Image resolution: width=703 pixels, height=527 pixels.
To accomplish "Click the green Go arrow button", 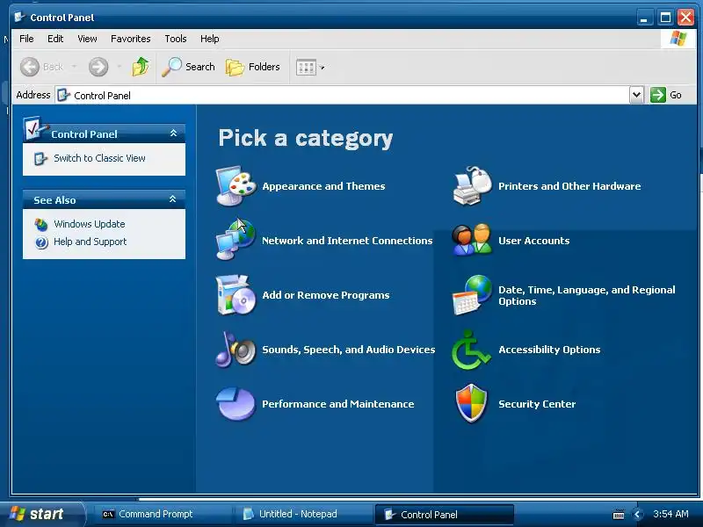I will 657,95.
